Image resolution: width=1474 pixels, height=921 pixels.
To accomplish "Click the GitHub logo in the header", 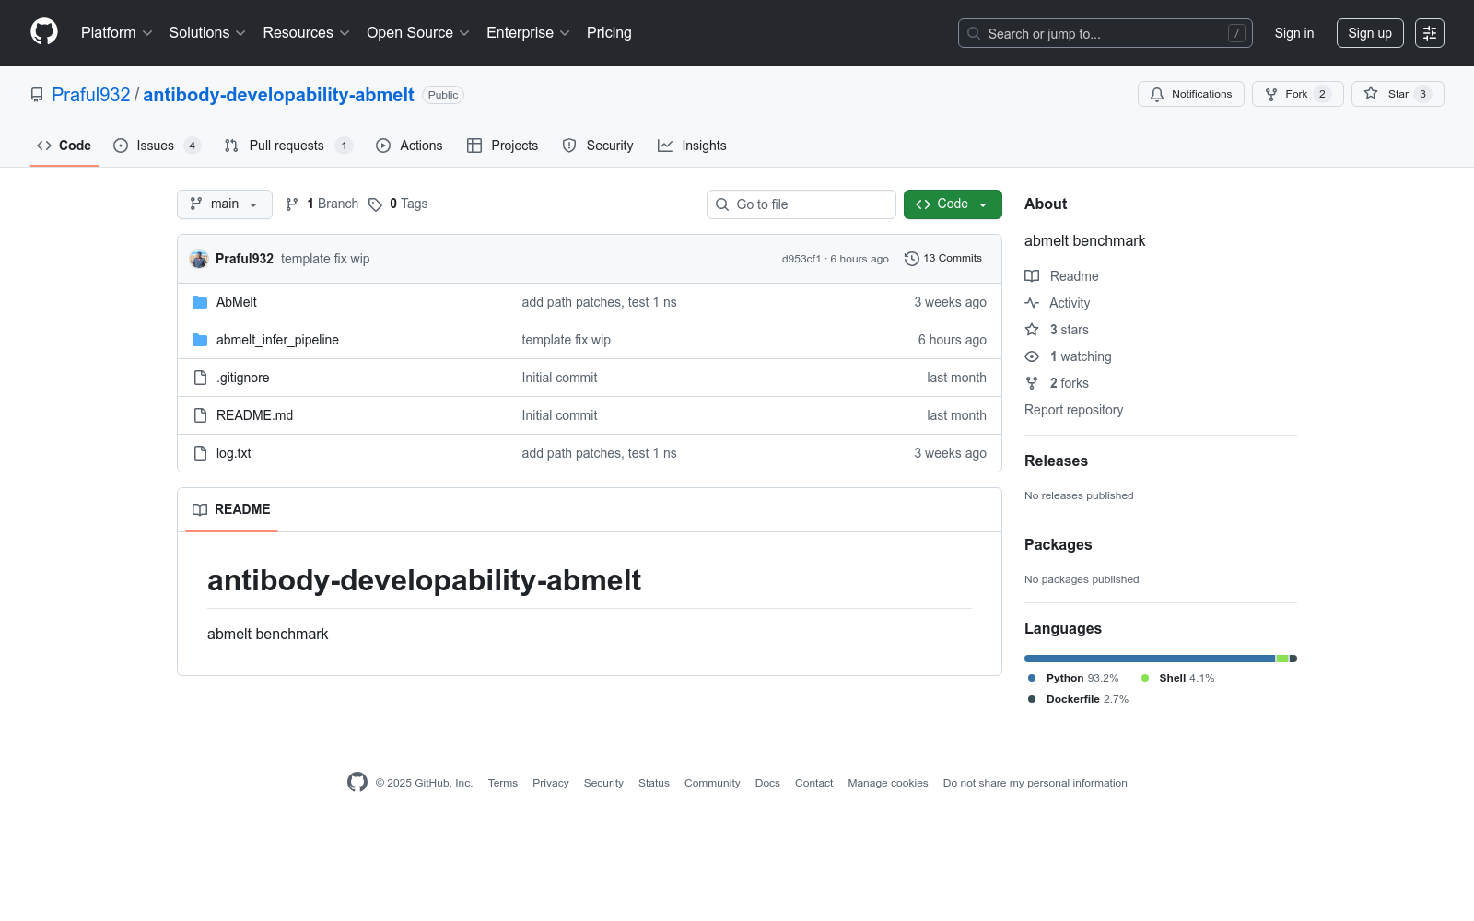I will click(x=44, y=32).
